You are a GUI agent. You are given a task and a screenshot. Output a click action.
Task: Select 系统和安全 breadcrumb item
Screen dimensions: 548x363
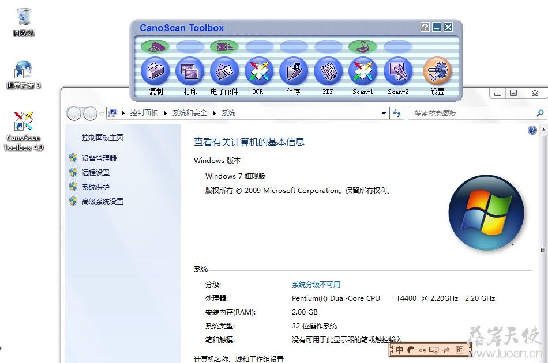coord(190,113)
